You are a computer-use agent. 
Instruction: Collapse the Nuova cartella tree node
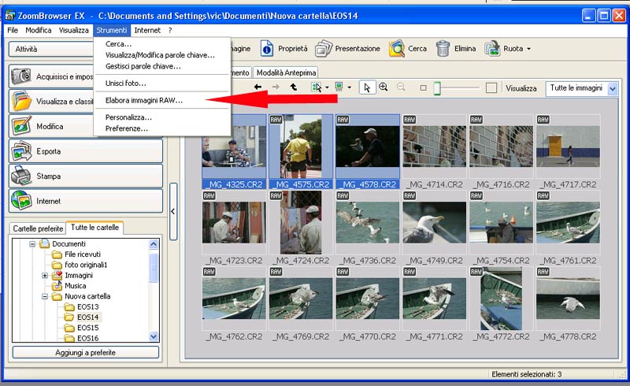click(45, 296)
